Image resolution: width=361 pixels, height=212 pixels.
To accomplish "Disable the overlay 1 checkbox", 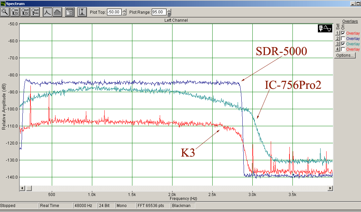I will click(343, 33).
